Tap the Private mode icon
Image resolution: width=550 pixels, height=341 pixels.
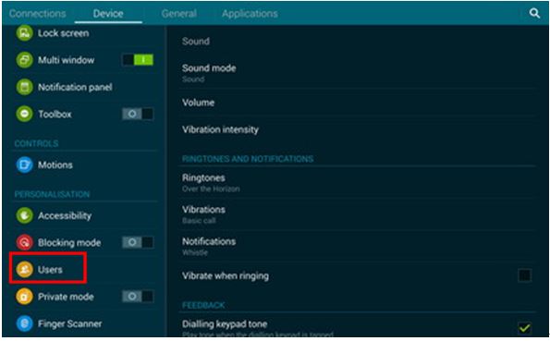pos(24,297)
